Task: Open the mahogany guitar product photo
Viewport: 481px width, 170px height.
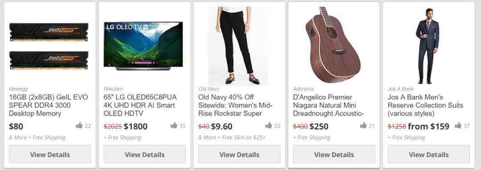Action: coord(334,45)
